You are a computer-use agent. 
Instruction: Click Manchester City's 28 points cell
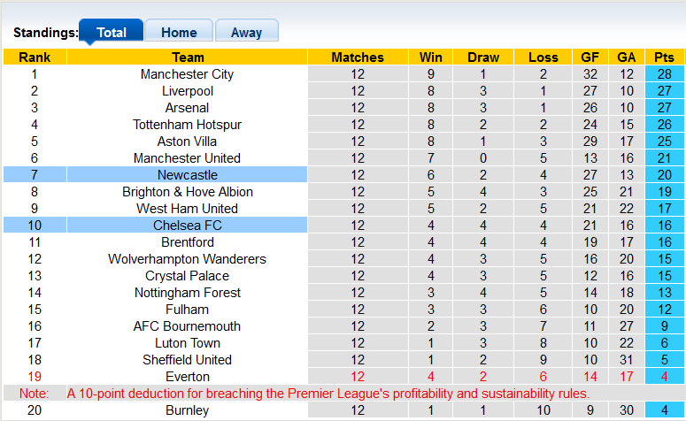(664, 74)
